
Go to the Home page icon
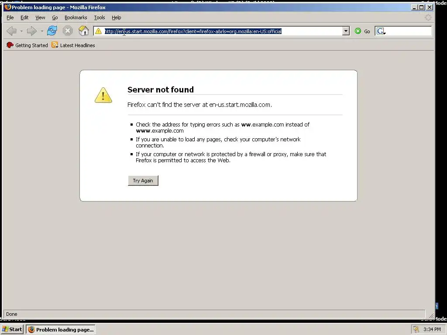(83, 31)
